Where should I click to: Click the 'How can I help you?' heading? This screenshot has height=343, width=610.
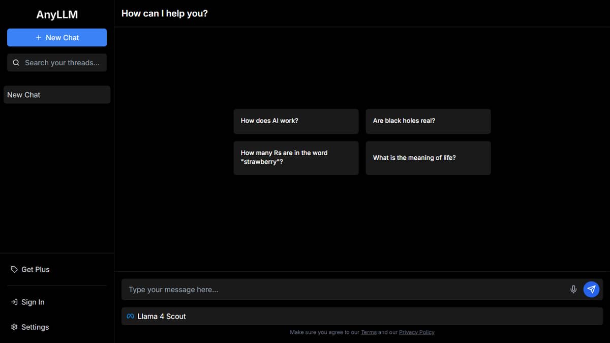(x=165, y=14)
